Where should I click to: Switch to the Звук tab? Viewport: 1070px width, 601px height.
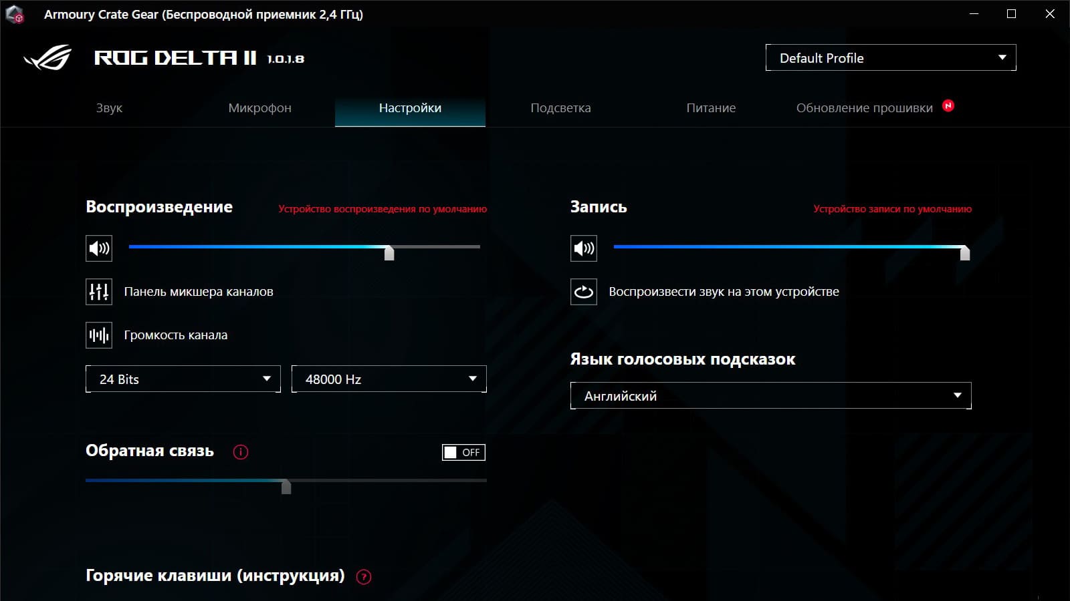pos(109,108)
